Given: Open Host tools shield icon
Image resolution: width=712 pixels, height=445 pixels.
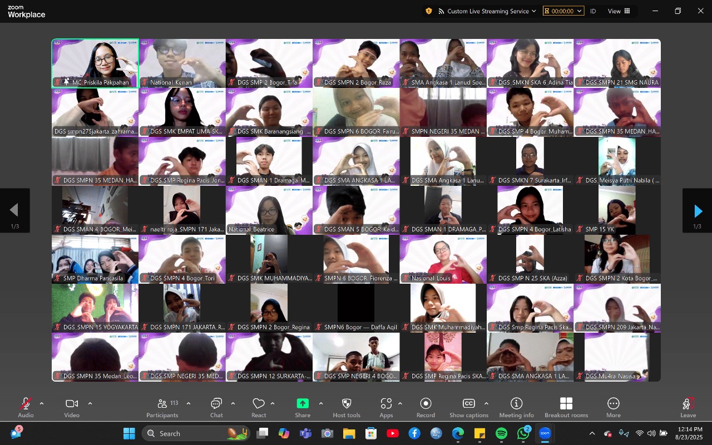Looking at the screenshot, I should (347, 407).
